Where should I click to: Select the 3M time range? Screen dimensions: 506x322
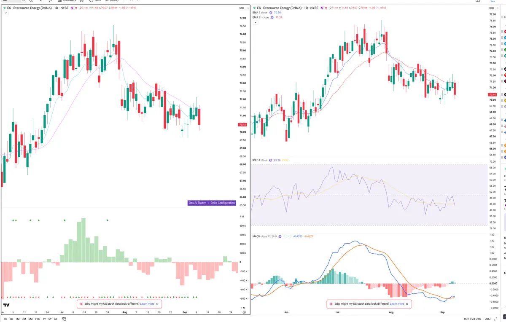click(24, 319)
